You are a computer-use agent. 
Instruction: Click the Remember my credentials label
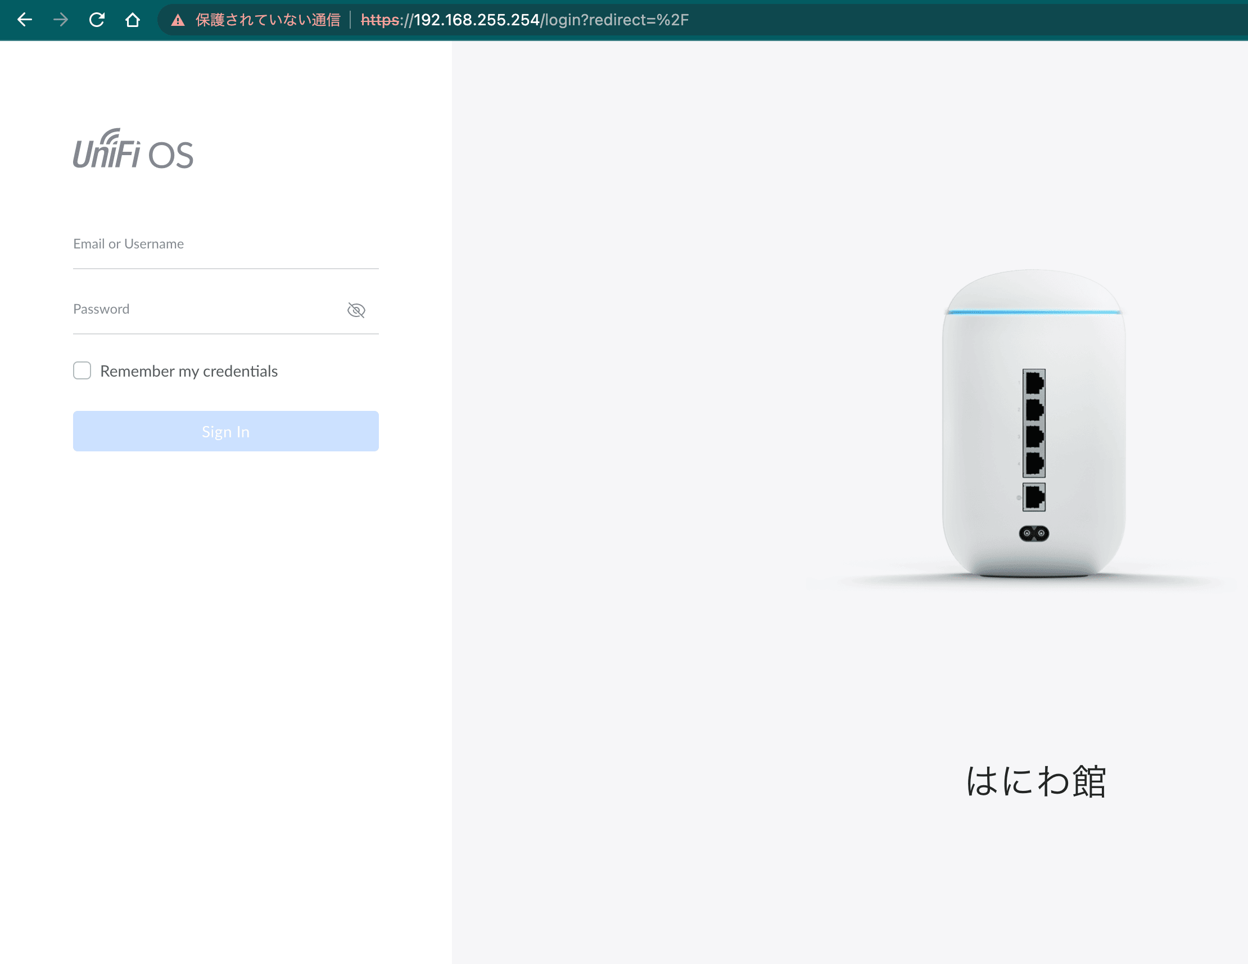point(189,371)
